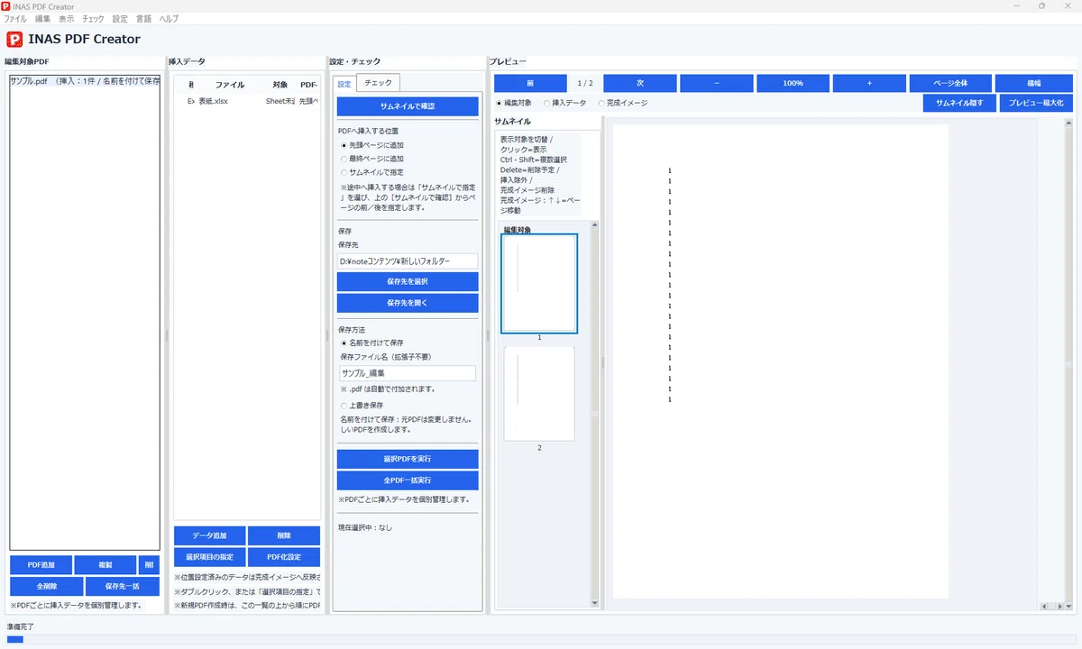
Task: Open the 表示 menu
Action: pyautogui.click(x=67, y=18)
